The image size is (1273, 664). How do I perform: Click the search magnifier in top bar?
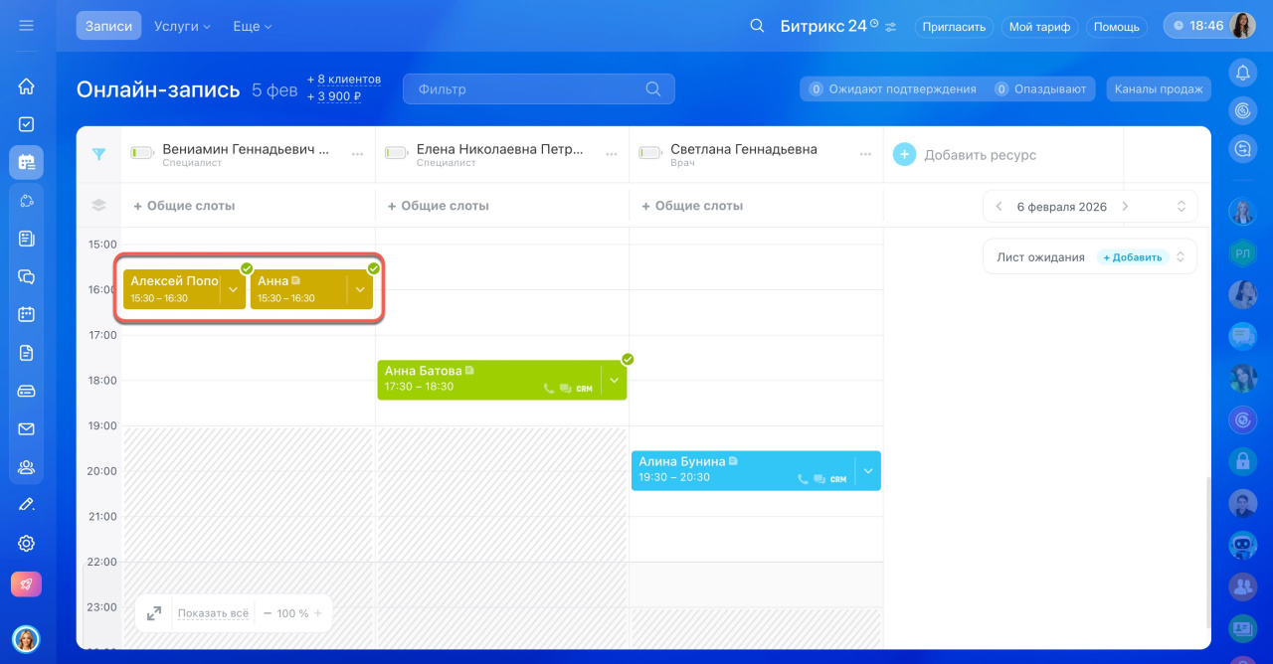click(757, 26)
